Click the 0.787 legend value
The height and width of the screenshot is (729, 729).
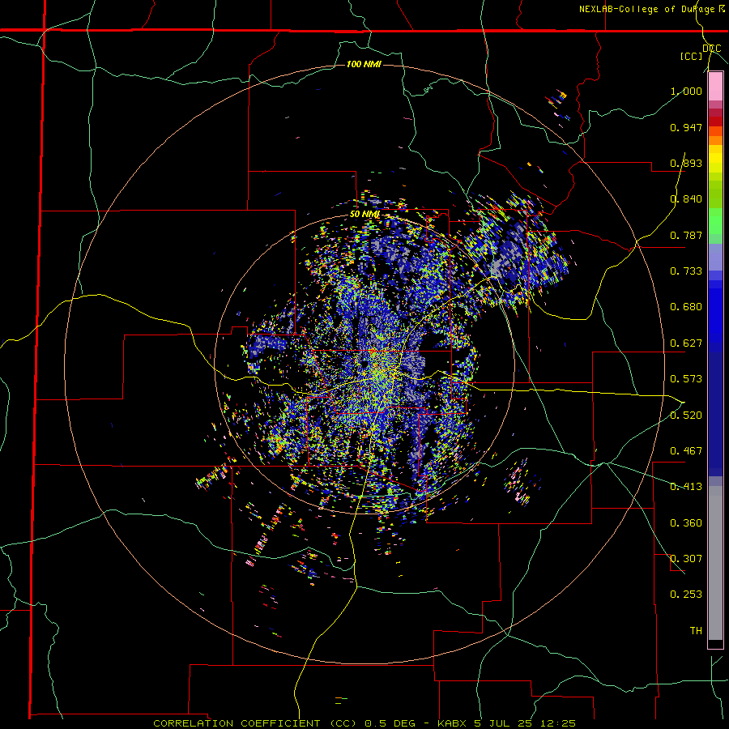tap(686, 235)
